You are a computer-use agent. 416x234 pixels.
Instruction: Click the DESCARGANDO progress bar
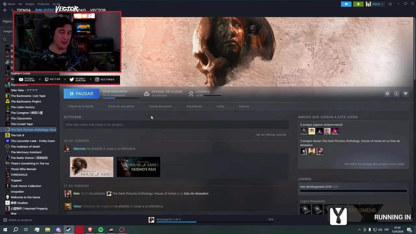(121, 98)
